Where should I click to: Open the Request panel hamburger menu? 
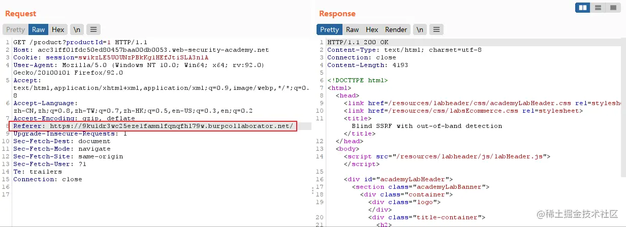click(93, 29)
